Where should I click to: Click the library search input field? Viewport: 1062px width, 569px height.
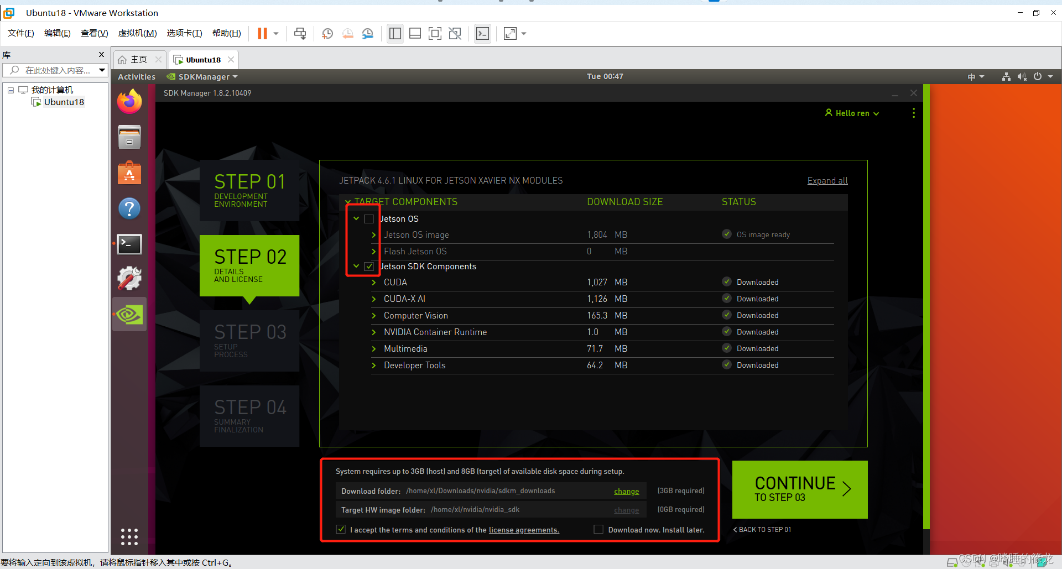(58, 70)
